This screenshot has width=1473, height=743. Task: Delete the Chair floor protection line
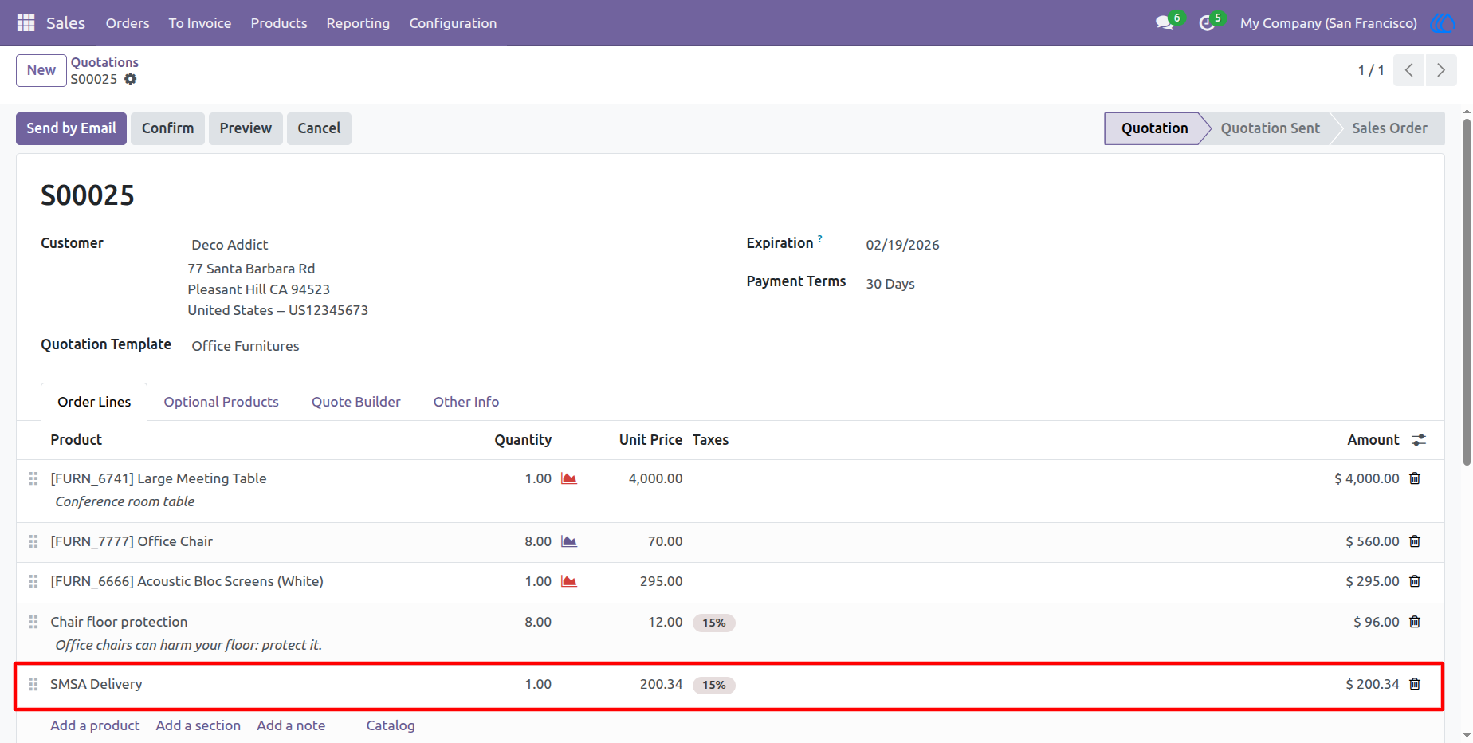click(x=1415, y=622)
